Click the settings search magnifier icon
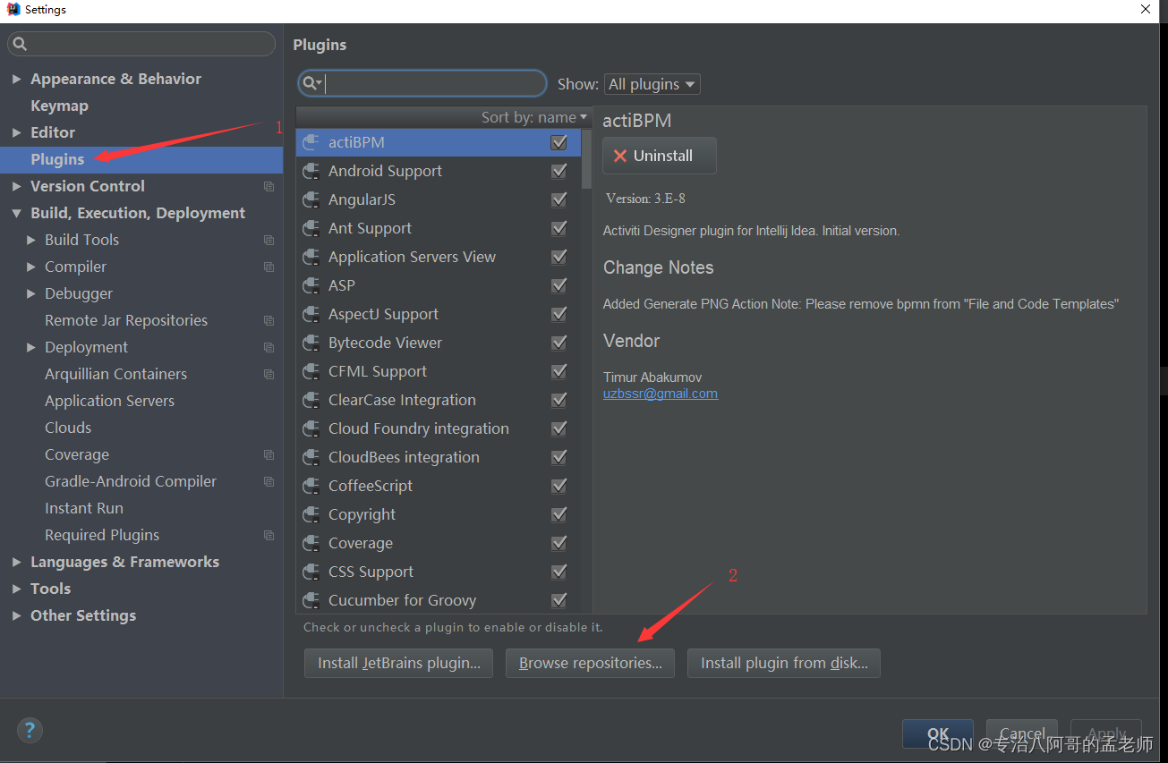 (x=20, y=44)
